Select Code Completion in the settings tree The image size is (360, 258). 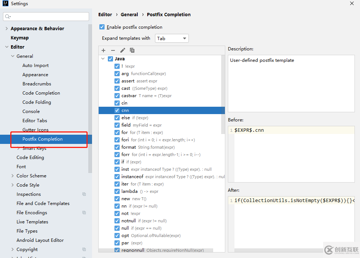[41, 93]
